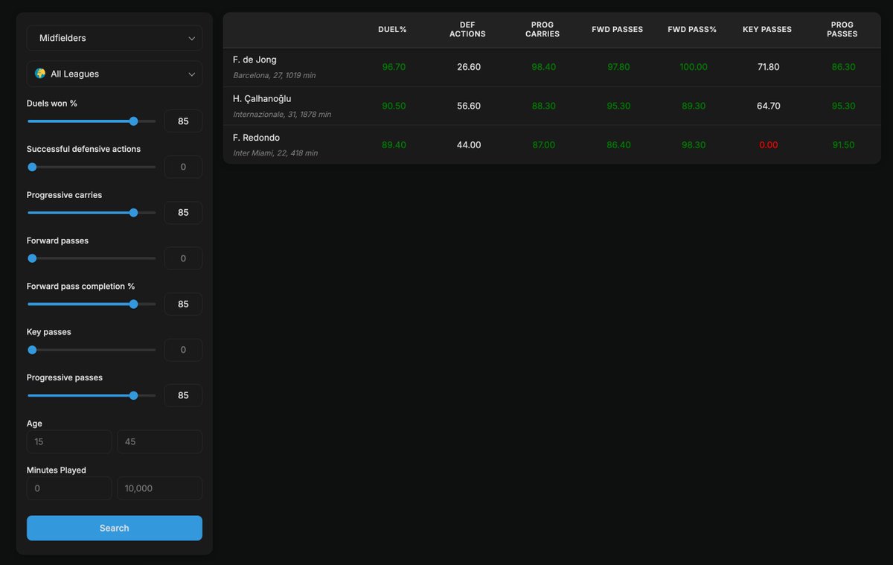Click the maximum Age field showing 45

coord(160,441)
